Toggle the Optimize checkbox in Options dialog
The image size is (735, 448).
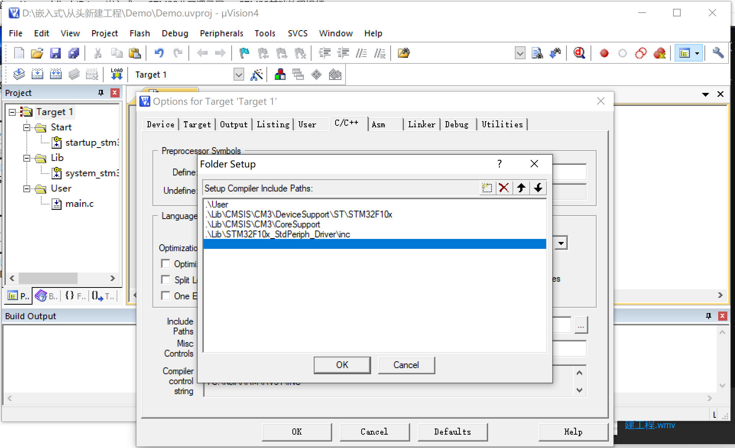click(166, 264)
